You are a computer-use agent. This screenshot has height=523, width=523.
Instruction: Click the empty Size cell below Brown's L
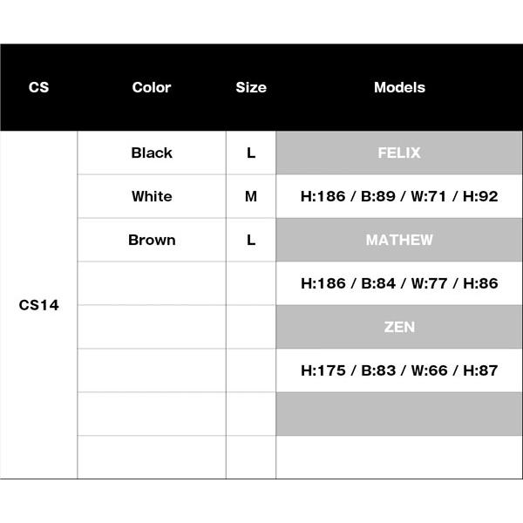[x=251, y=283]
